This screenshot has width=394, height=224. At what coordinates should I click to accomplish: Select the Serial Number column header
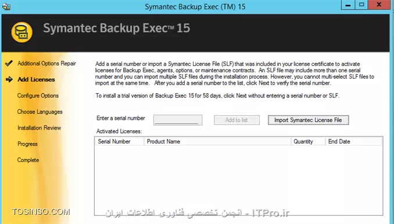120,141
